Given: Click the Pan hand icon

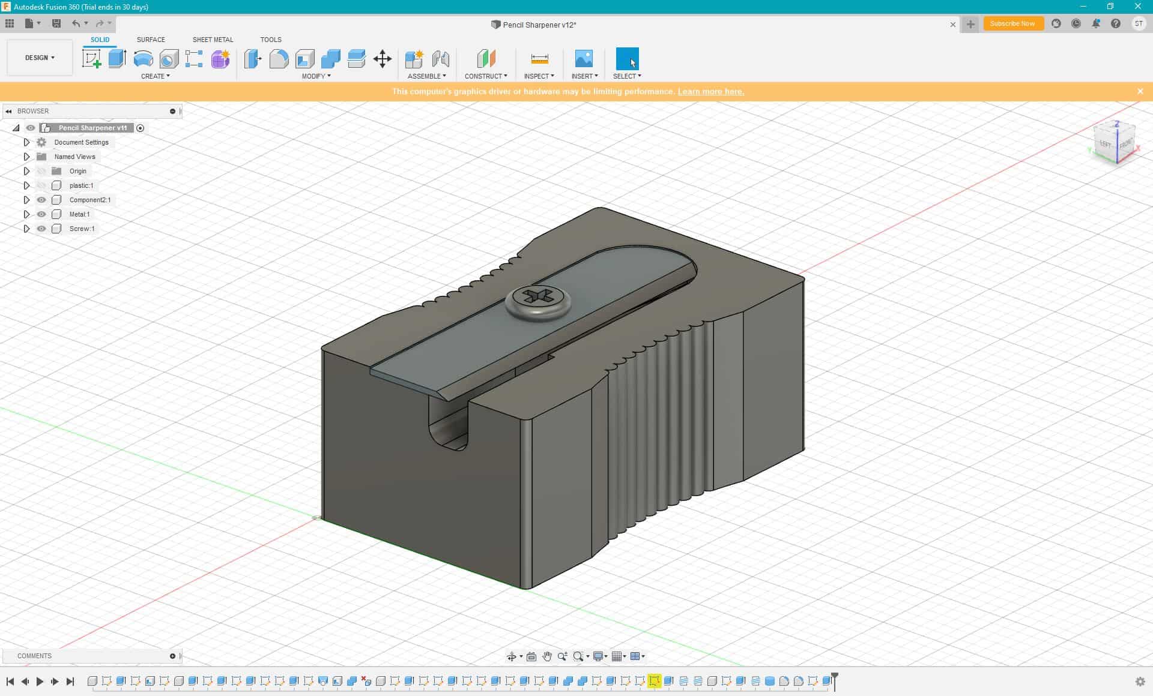Looking at the screenshot, I should (x=547, y=656).
